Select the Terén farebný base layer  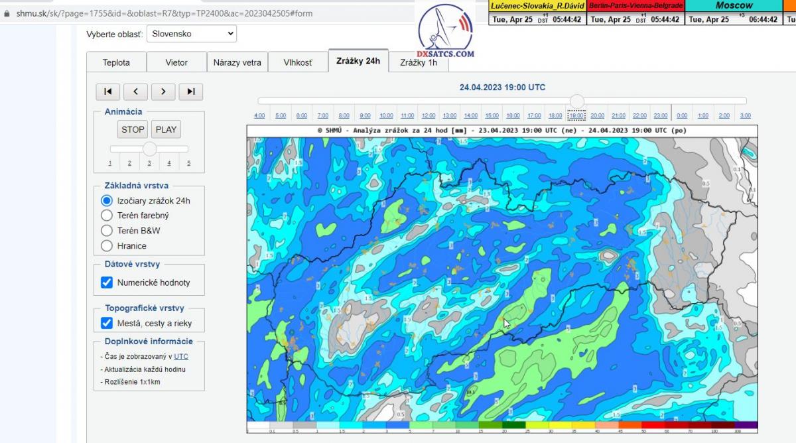click(x=107, y=215)
